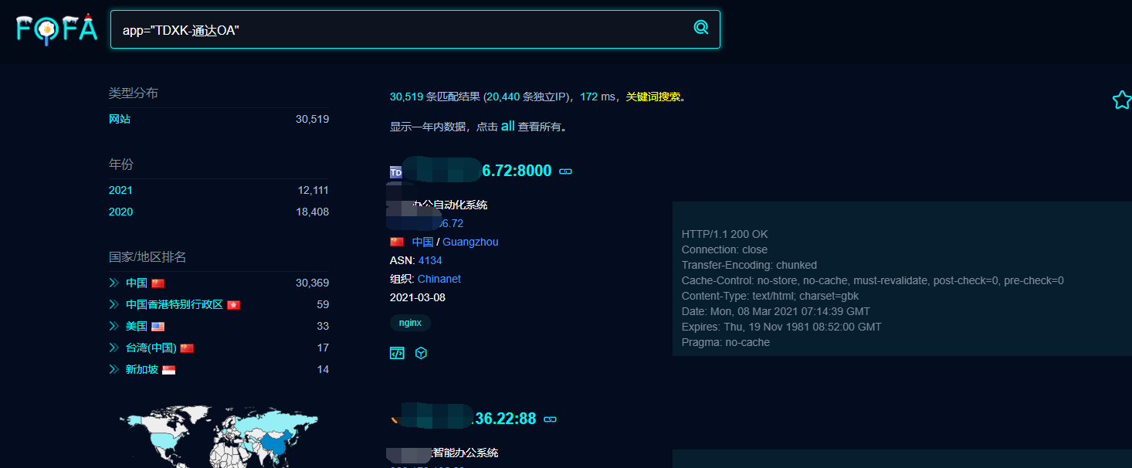
Task: Click the 智能办公系统 title text
Action: point(465,453)
